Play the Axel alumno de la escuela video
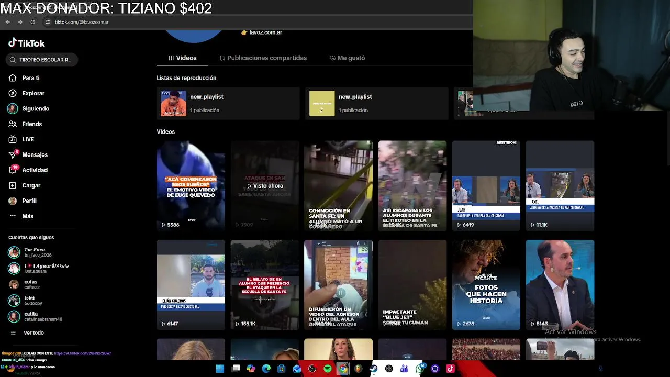This screenshot has width=670, height=377. pyautogui.click(x=560, y=185)
